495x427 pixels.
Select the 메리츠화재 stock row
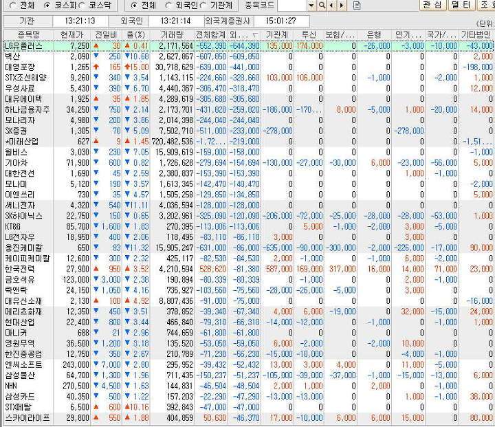click(x=248, y=311)
